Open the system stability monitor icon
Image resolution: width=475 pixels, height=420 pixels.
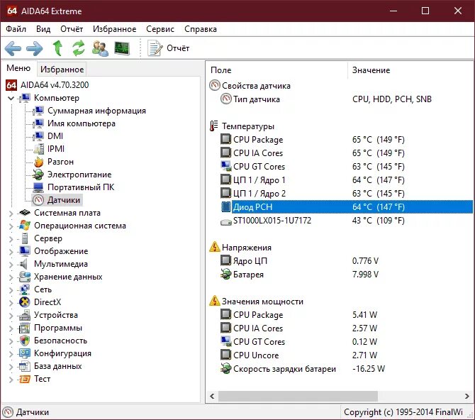click(122, 48)
